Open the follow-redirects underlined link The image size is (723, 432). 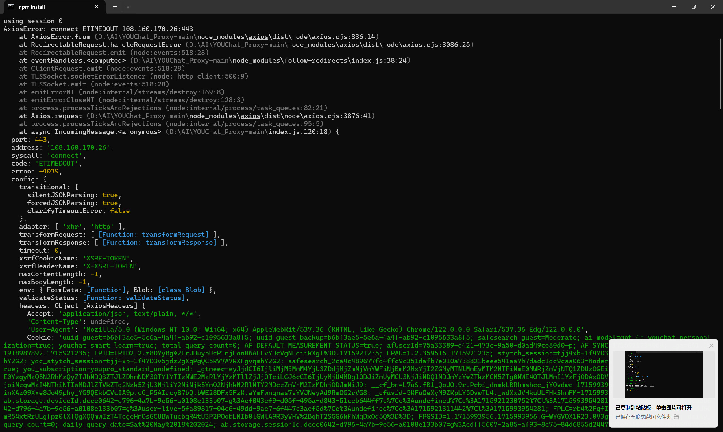[315, 60]
